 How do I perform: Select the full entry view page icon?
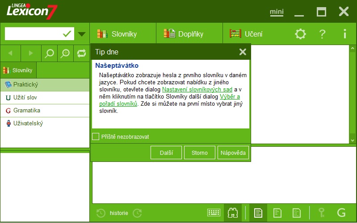coord(258,213)
